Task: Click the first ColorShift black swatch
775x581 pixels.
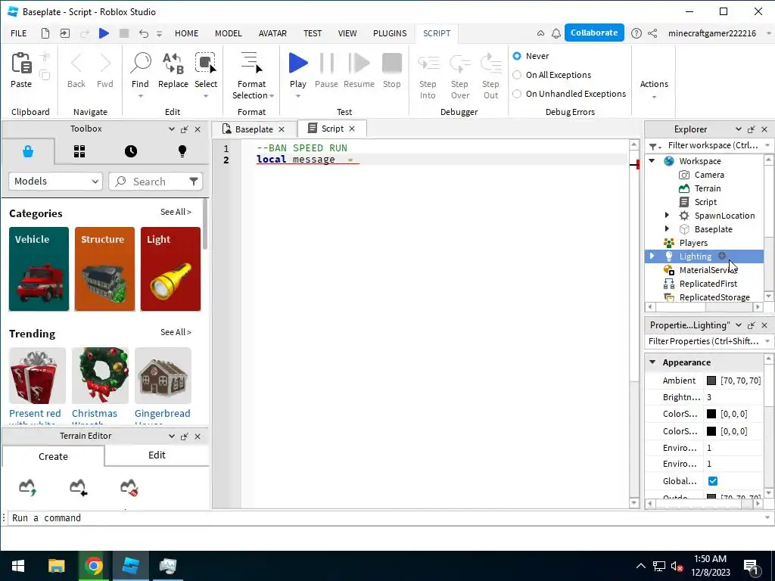Action: click(x=711, y=414)
